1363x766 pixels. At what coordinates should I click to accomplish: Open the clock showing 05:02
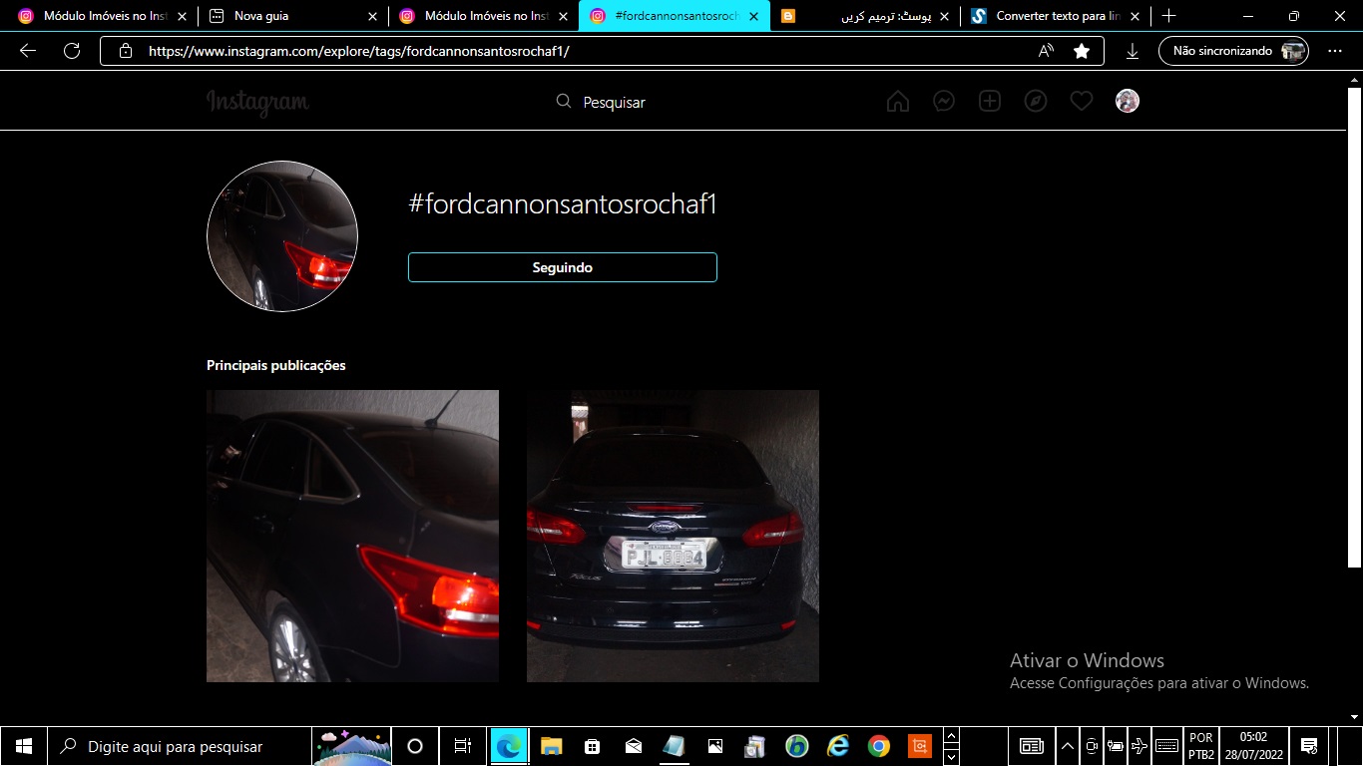point(1253,746)
